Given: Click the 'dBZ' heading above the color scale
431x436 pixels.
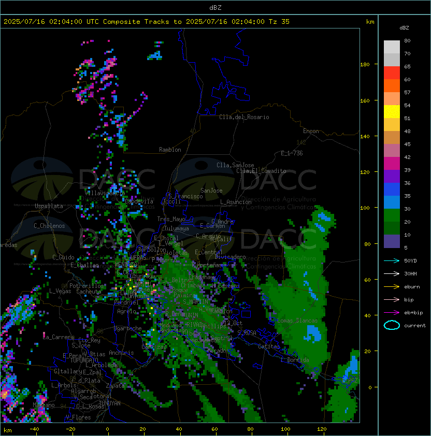Looking at the screenshot, I should pyautogui.click(x=404, y=28).
